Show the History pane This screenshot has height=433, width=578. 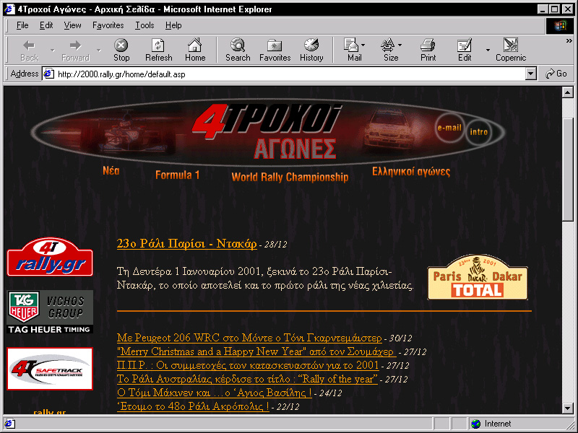click(x=311, y=51)
